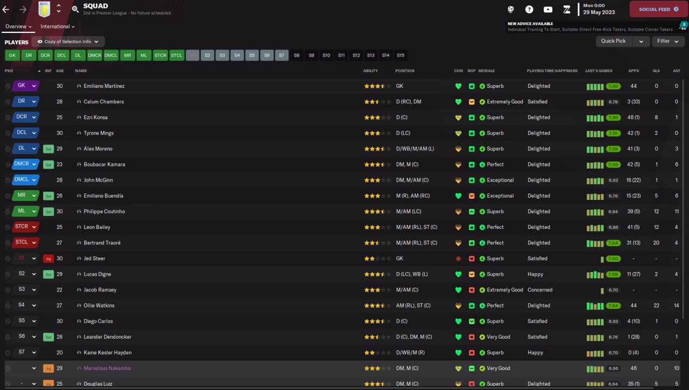
Task: Open the search magnifying glass
Action: point(75,9)
